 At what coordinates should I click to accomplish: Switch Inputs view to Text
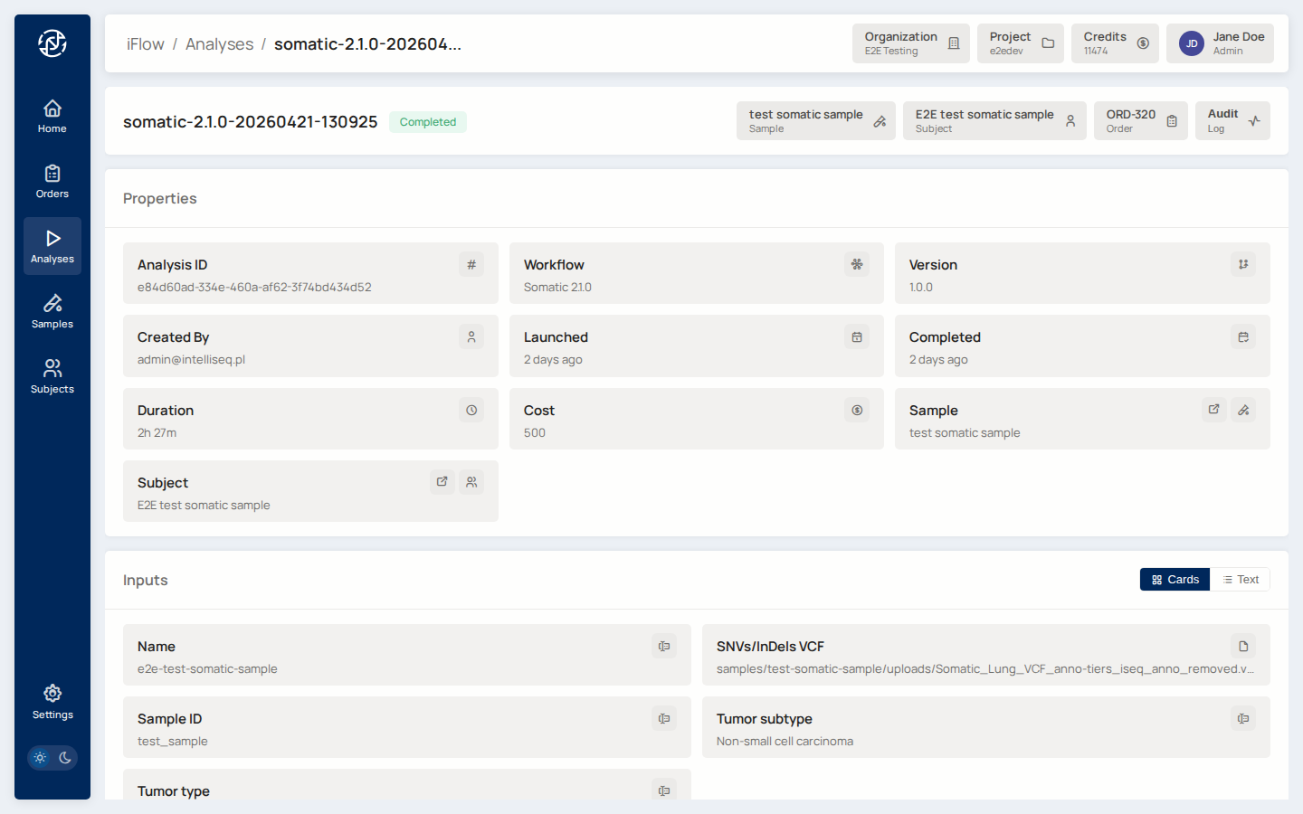[x=1241, y=580]
